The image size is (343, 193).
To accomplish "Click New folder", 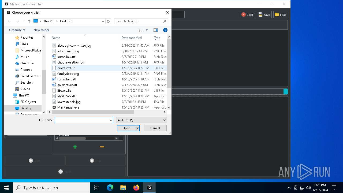I will click(x=41, y=30).
